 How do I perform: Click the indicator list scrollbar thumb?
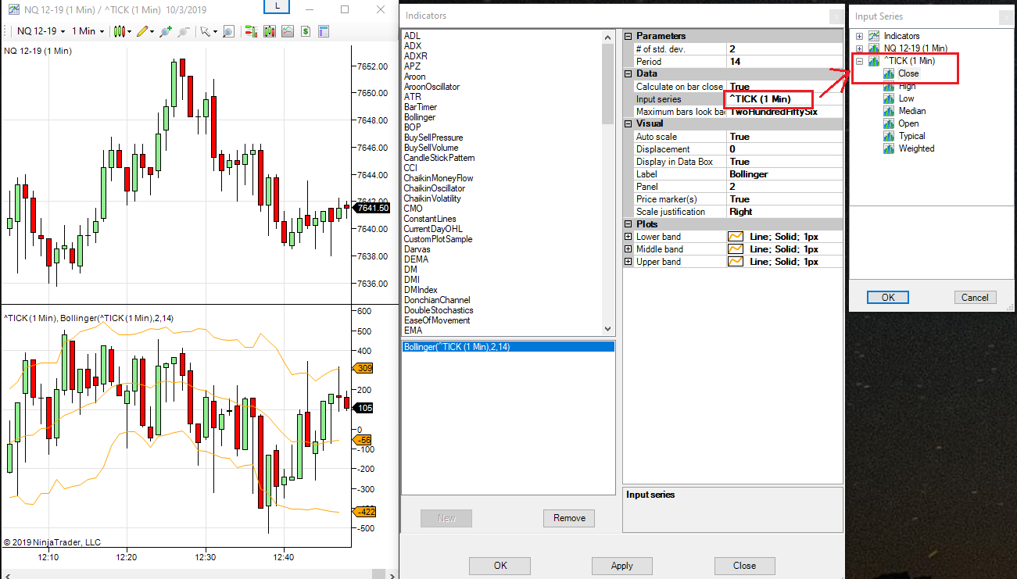tap(608, 83)
